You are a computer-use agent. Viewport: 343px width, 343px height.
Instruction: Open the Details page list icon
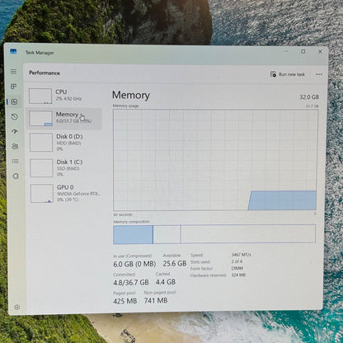[x=16, y=162]
